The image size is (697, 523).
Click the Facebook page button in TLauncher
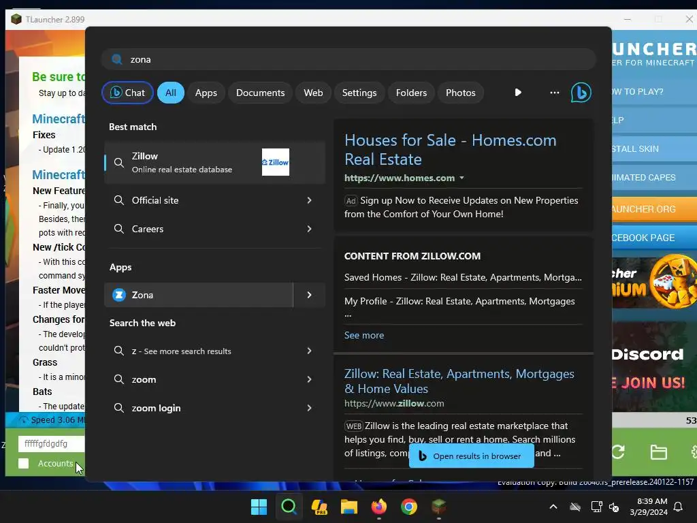point(654,238)
